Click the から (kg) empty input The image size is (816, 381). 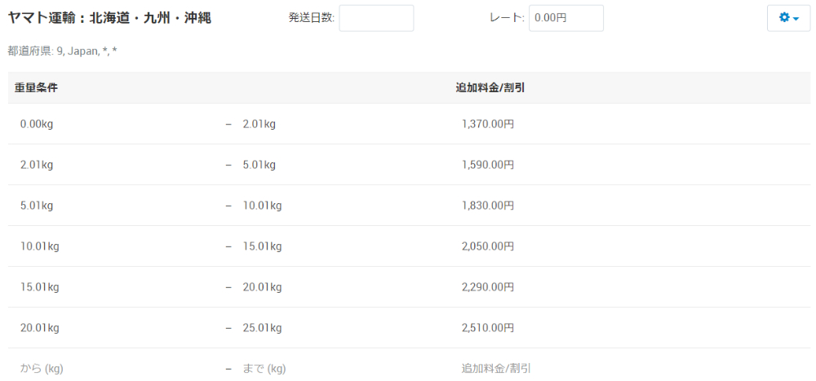[42, 369]
